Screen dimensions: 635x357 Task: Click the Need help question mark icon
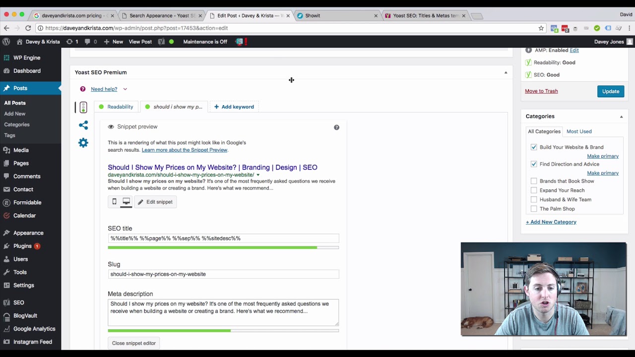coord(83,89)
